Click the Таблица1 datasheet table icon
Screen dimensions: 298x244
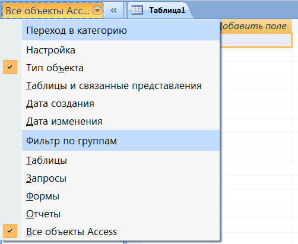(x=137, y=10)
